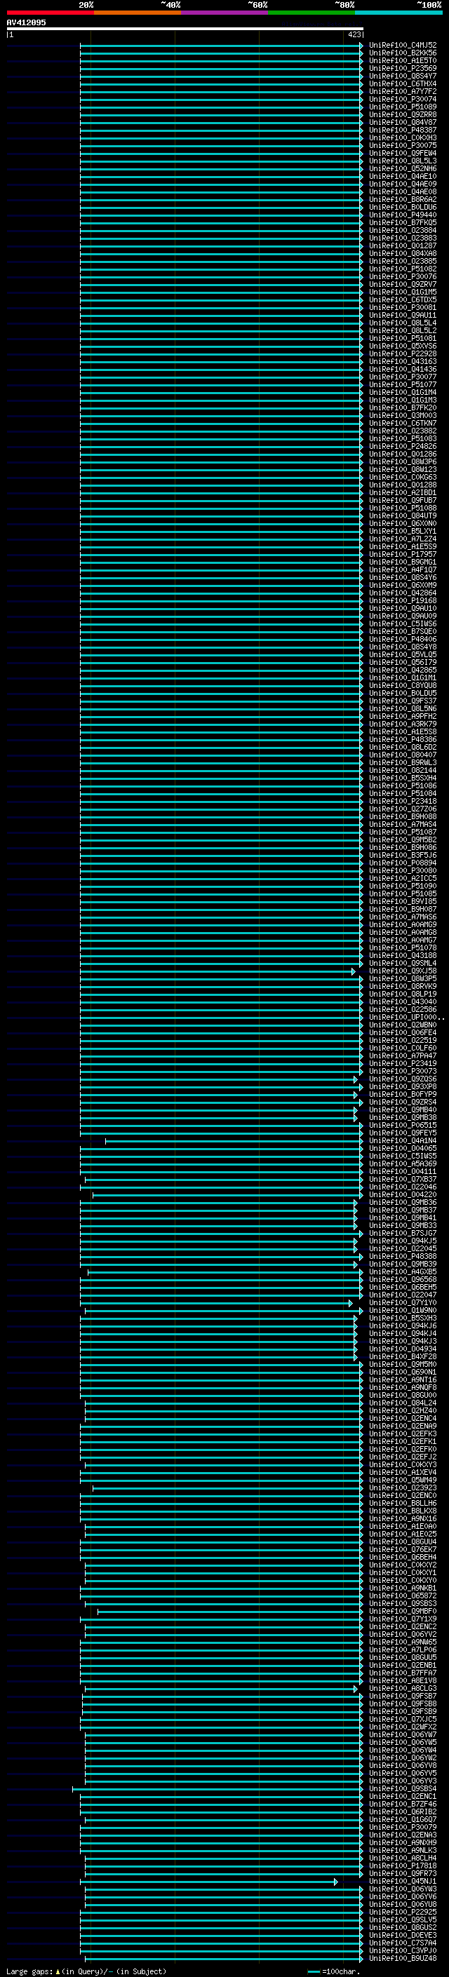Click the 423 end position marker

pos(354,34)
